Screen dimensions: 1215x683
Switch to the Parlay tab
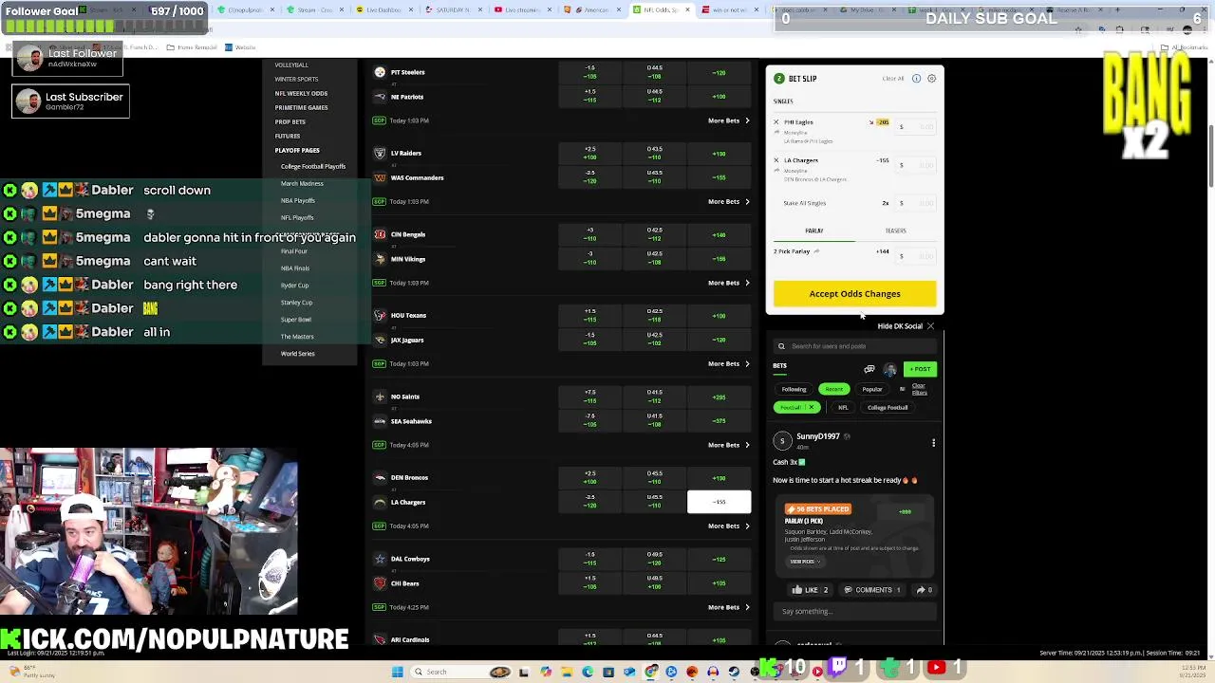click(814, 231)
